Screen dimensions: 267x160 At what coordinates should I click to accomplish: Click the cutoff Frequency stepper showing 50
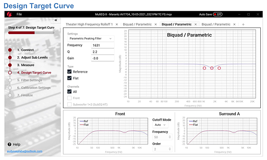click(x=162, y=137)
